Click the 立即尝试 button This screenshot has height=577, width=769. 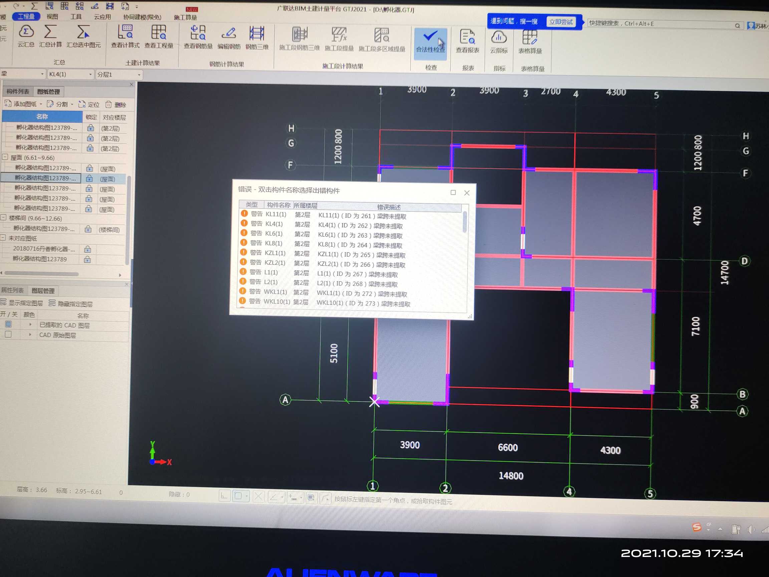point(561,22)
